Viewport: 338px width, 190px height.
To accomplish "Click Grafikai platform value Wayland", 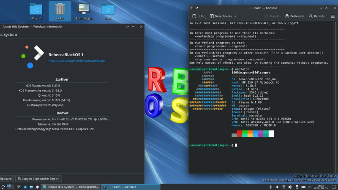I will coord(57,105).
